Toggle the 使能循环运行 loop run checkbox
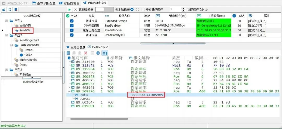The height and width of the screenshot is (129, 282). pyautogui.click(x=143, y=10)
